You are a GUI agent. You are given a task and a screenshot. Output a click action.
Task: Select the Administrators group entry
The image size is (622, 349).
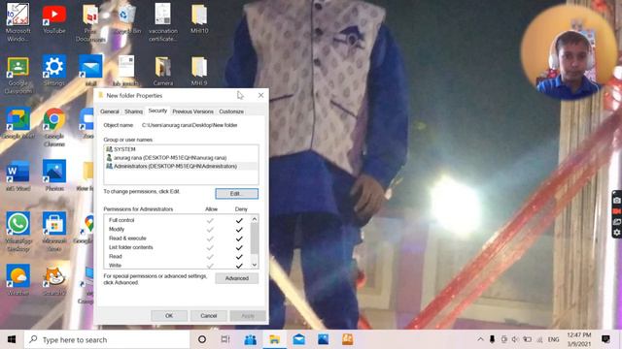182,166
